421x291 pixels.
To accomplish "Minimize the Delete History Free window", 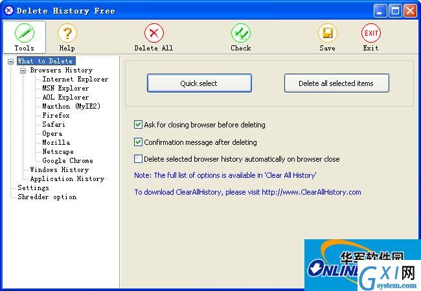I will click(380, 11).
